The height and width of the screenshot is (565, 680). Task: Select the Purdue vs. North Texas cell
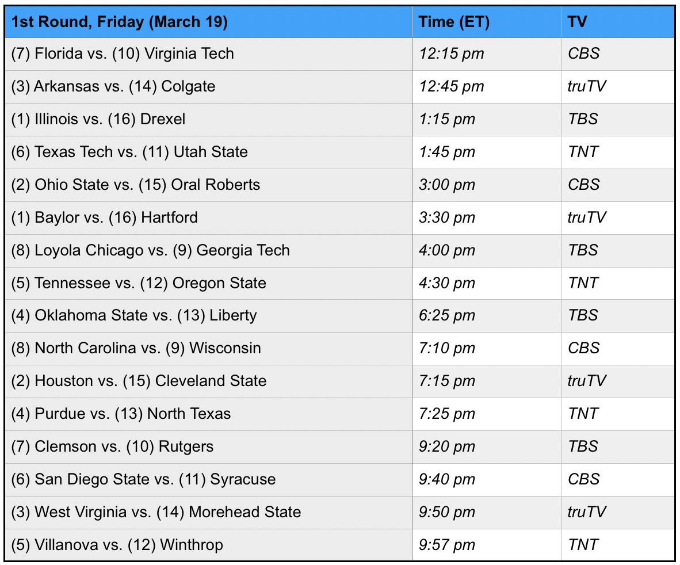(x=121, y=414)
